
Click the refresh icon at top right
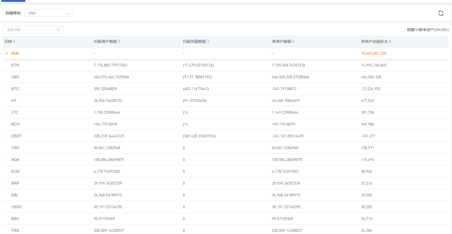tap(441, 13)
